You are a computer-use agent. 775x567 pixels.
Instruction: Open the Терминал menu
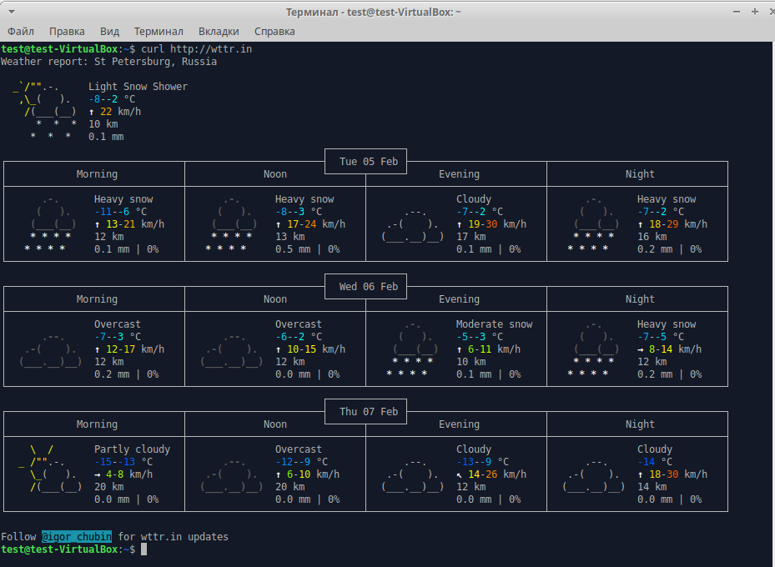click(159, 31)
